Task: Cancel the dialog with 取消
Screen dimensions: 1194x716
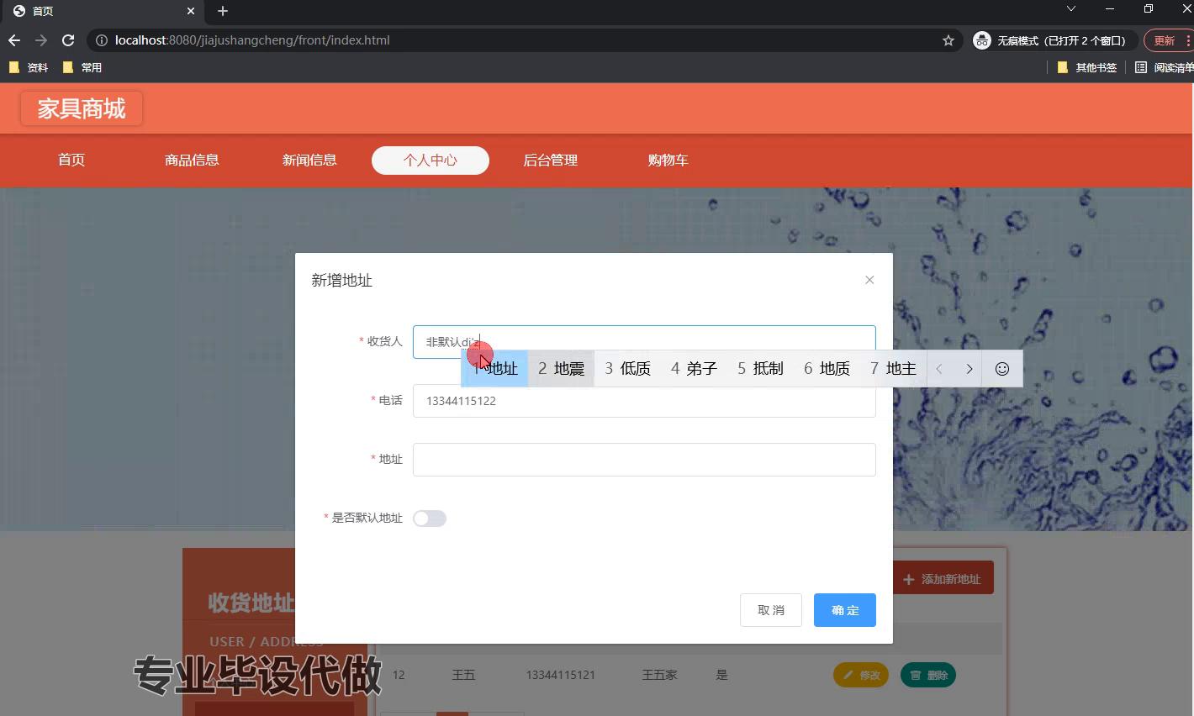Action: click(770, 610)
